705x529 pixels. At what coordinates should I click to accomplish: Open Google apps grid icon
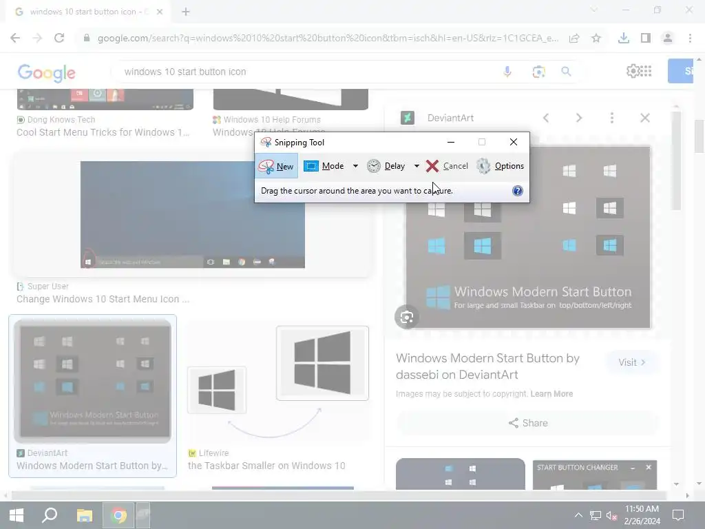pos(646,71)
